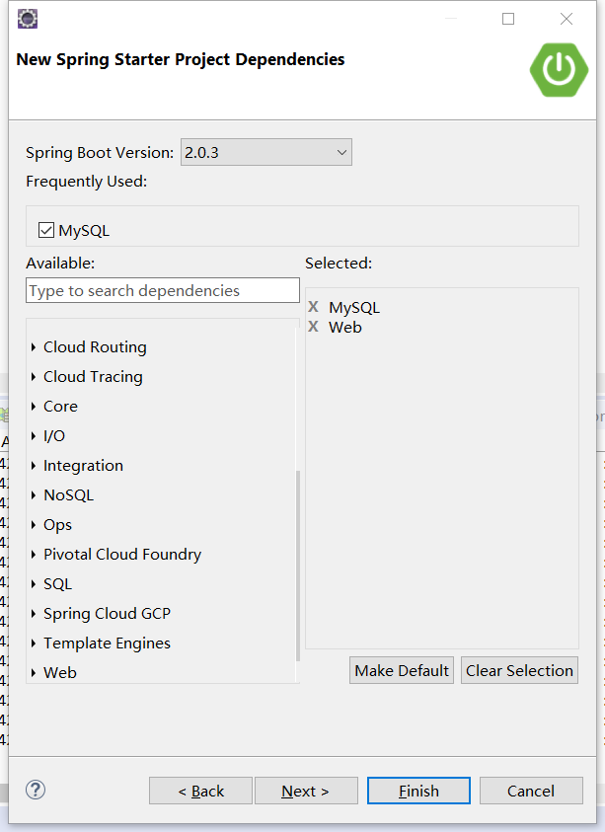
Task: Select the Cloud Routing tree label
Action: pyautogui.click(x=95, y=347)
